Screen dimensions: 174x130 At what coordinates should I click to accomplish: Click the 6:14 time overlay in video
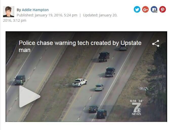pyautogui.click(x=133, y=101)
